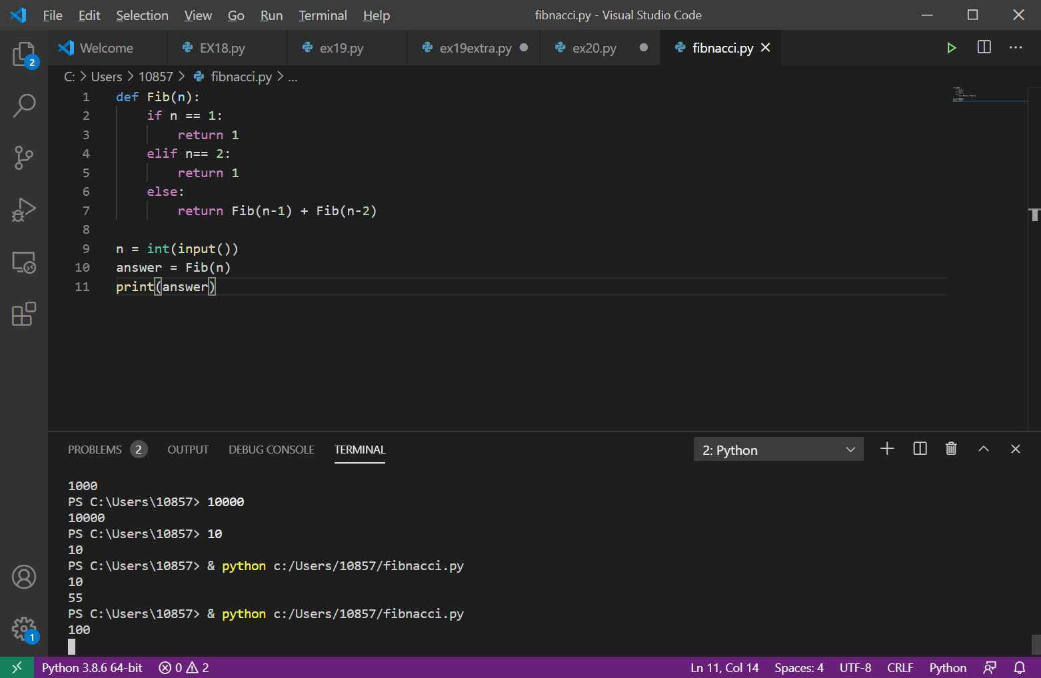Click the 10857 breadcrumb segment

[156, 77]
